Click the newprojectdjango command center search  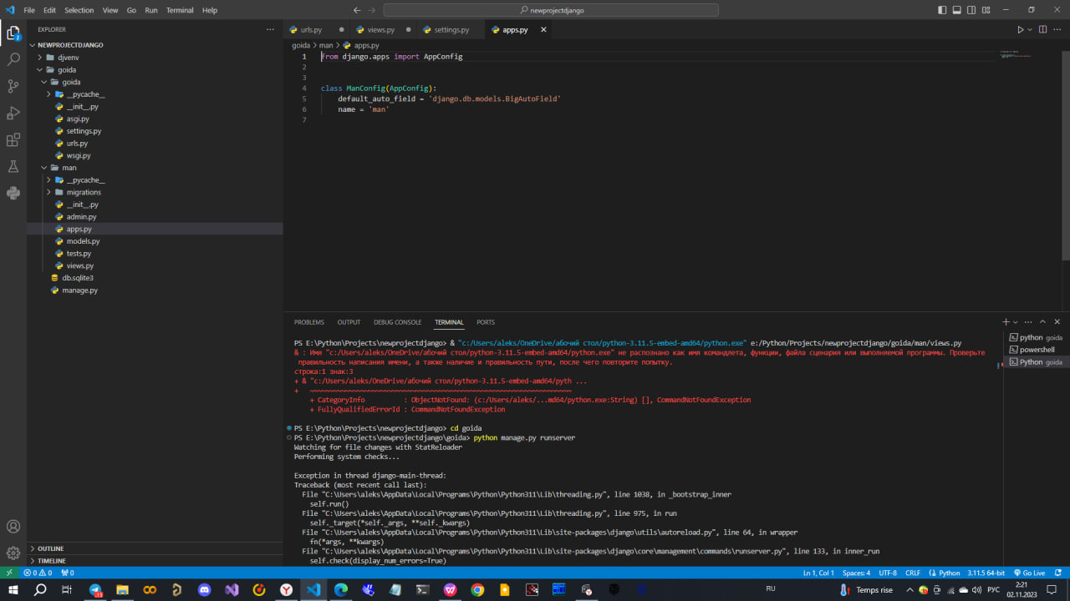[x=551, y=10]
